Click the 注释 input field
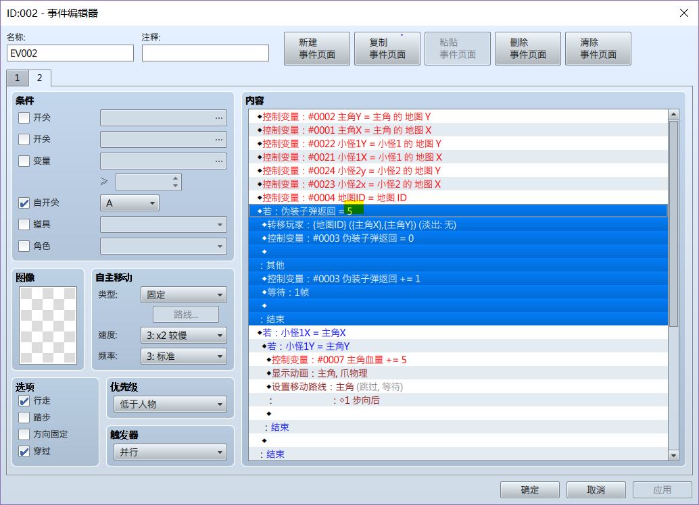The image size is (699, 505). [206, 53]
